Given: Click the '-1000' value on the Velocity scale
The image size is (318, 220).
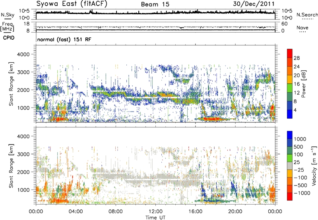Looking at the screenshot, I should point(302,193).
